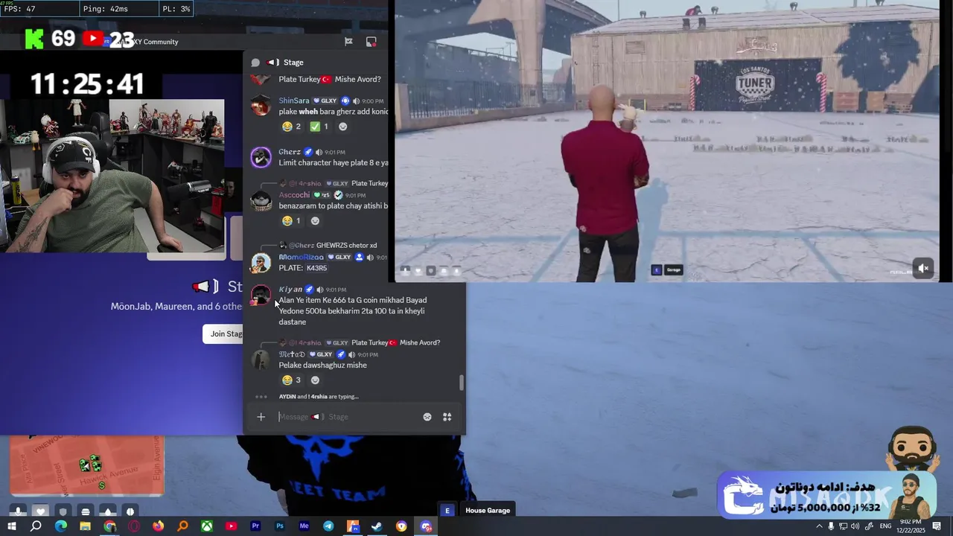Click the @Gherz reply reference above MomoRizaa

point(301,245)
